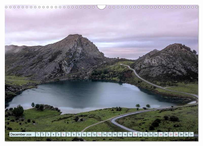Select Thursday 17 date cell
203x146 pixels.
pos(120,134)
